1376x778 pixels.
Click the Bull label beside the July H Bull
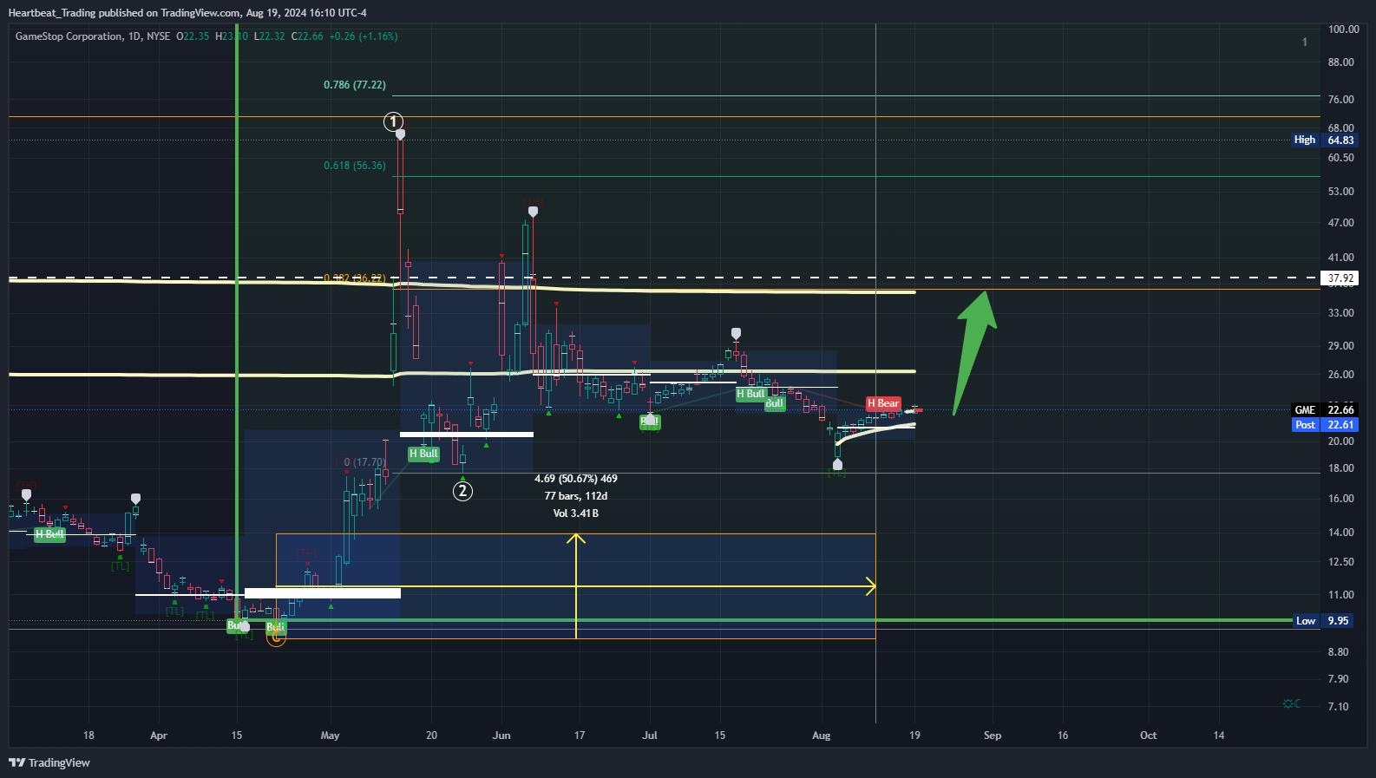point(775,403)
